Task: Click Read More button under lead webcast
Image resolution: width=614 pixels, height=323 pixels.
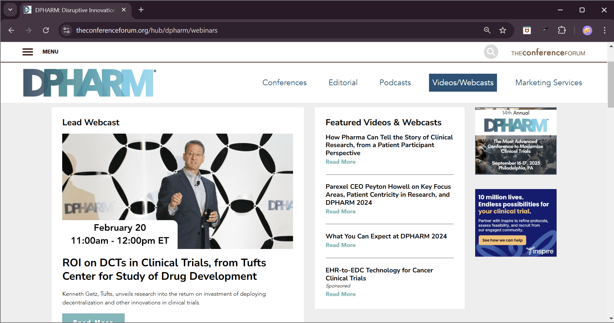Action: point(93,318)
